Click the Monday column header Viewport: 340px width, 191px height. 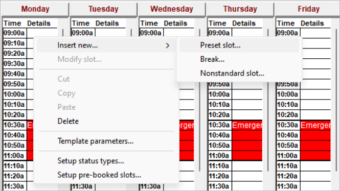coord(35,9)
